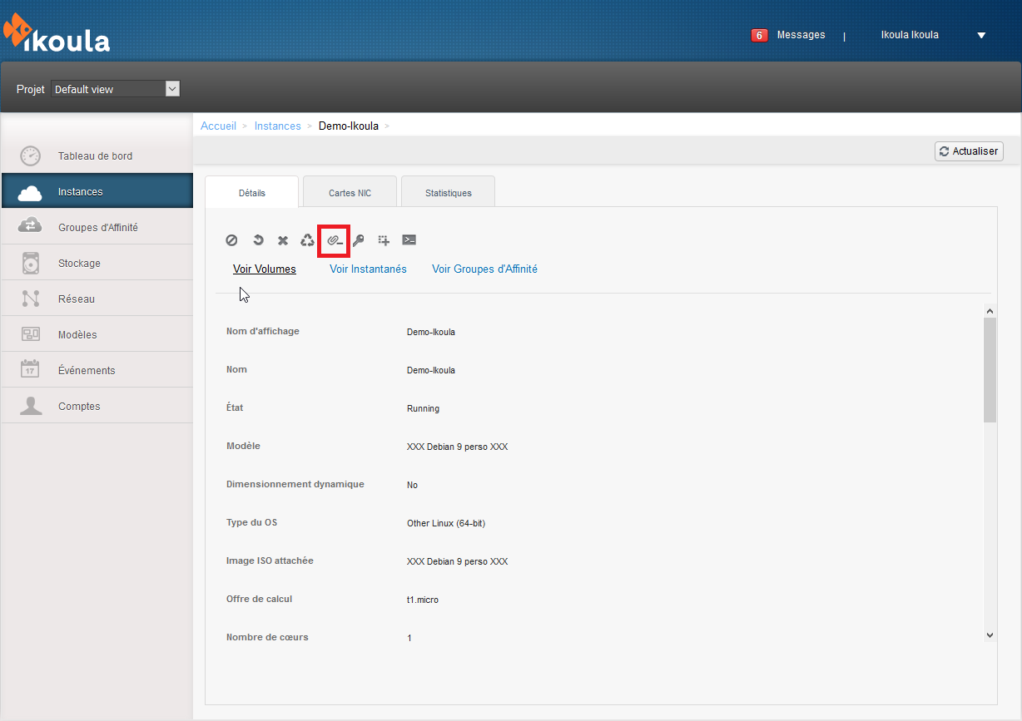The height and width of the screenshot is (721, 1022).
Task: Click the Type du OS value Other Linux (64-bit)
Action: [x=446, y=523]
